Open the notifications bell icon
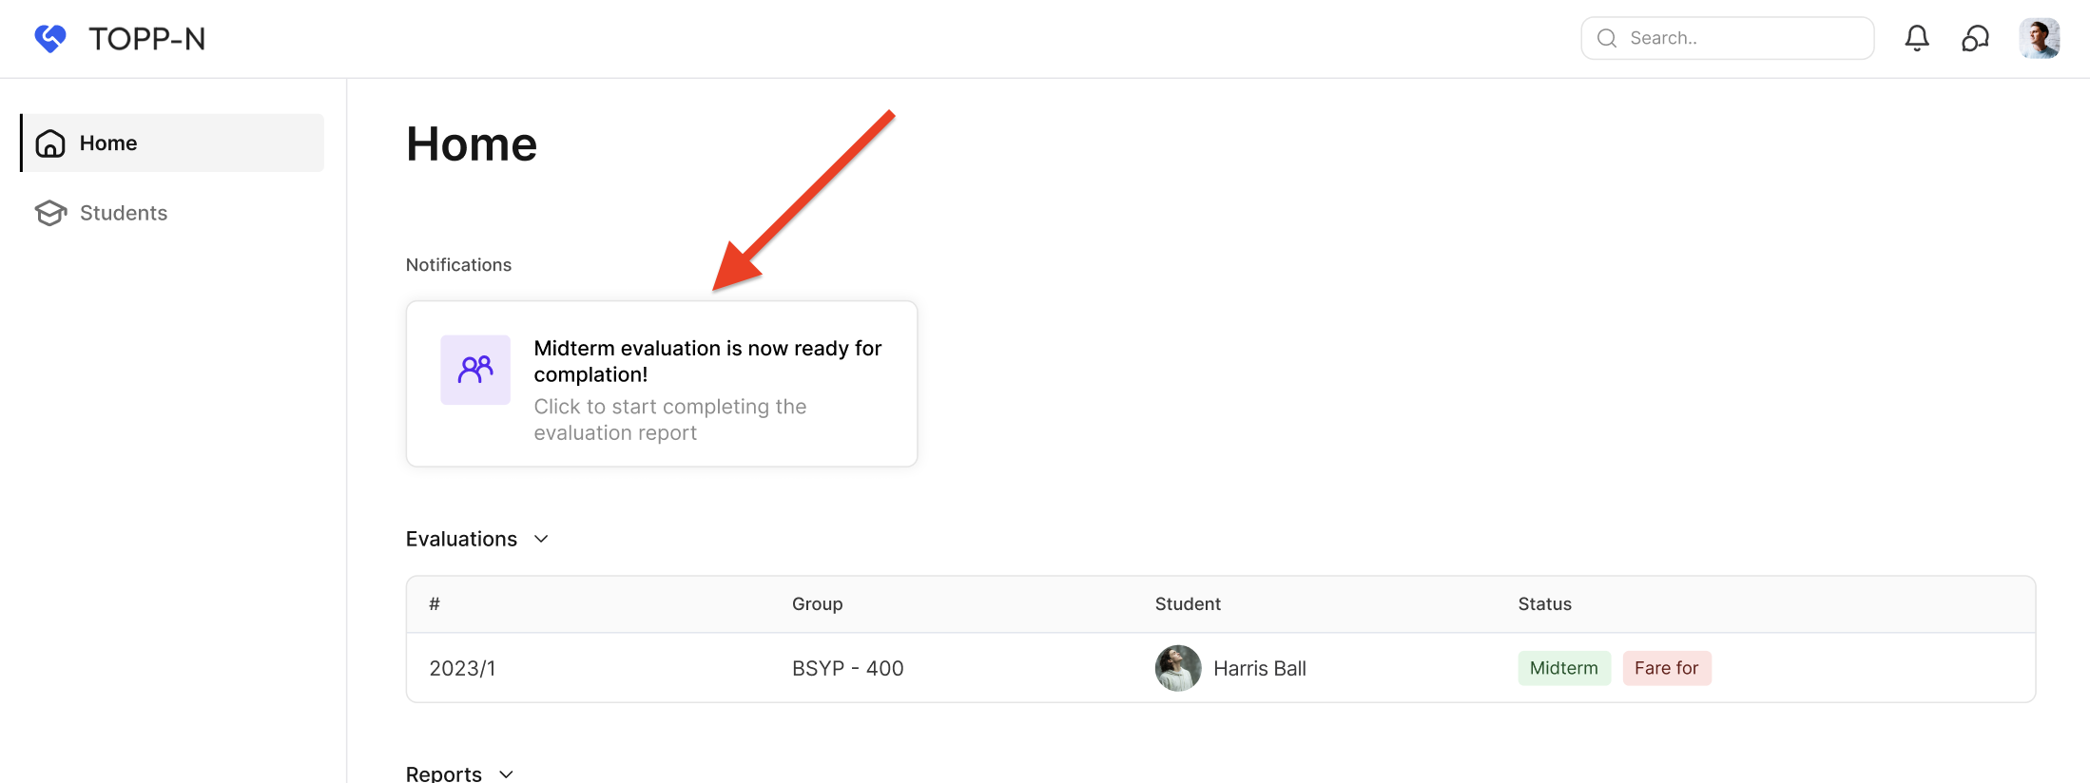The width and height of the screenshot is (2090, 783). click(1917, 38)
